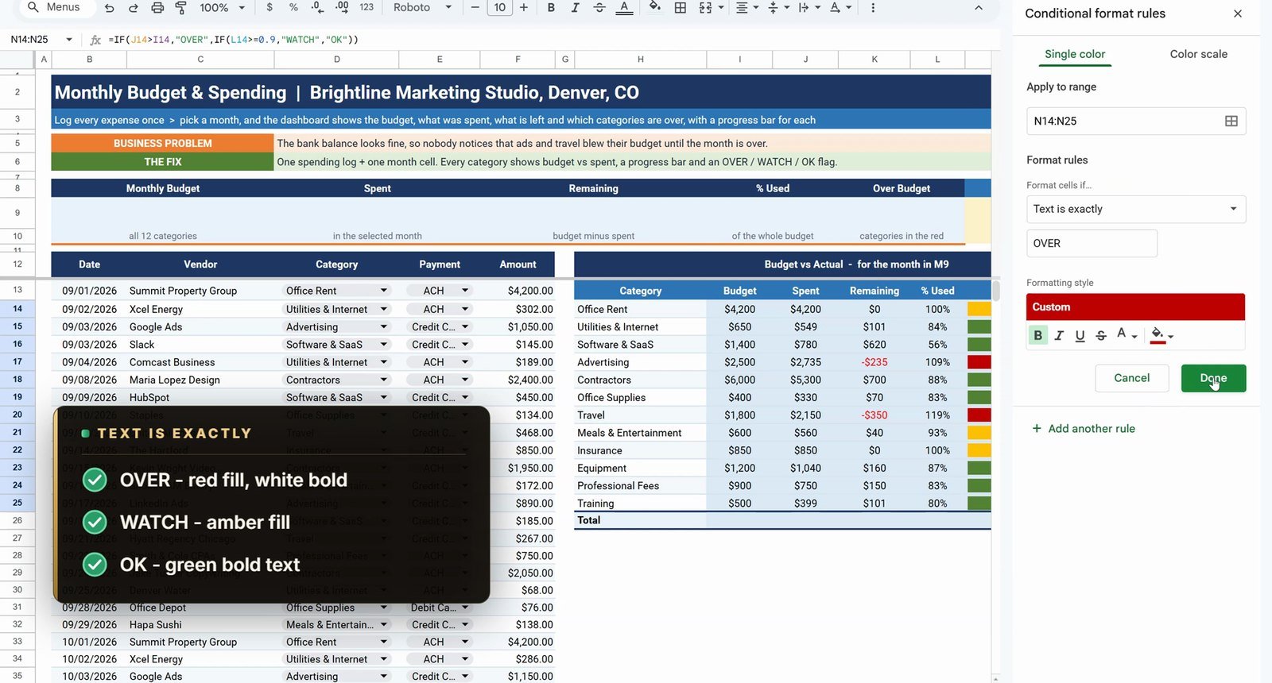Click the toolbar strikethrough icon
This screenshot has width=1272, height=683.
click(x=599, y=7)
